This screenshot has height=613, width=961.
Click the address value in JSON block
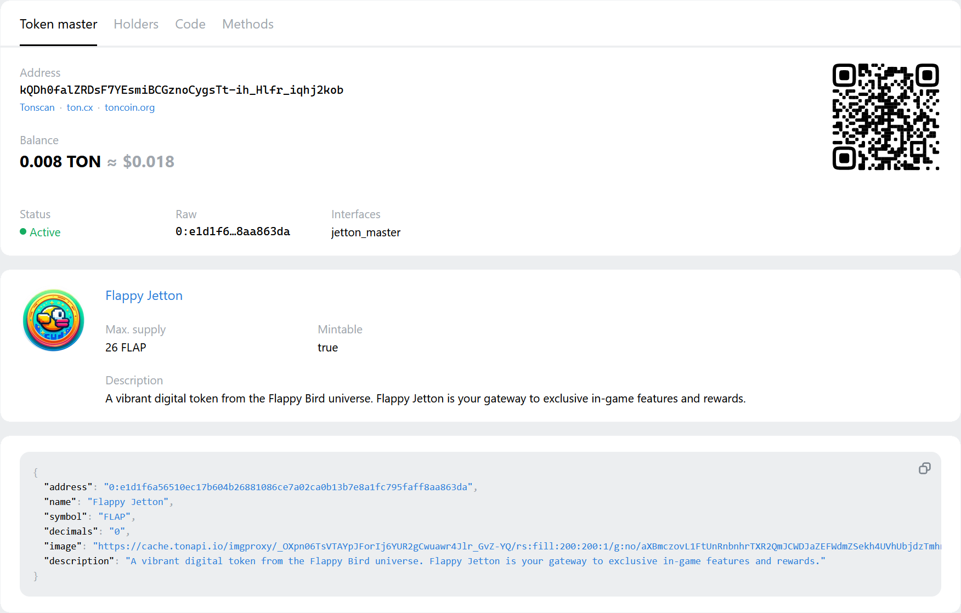(x=288, y=487)
